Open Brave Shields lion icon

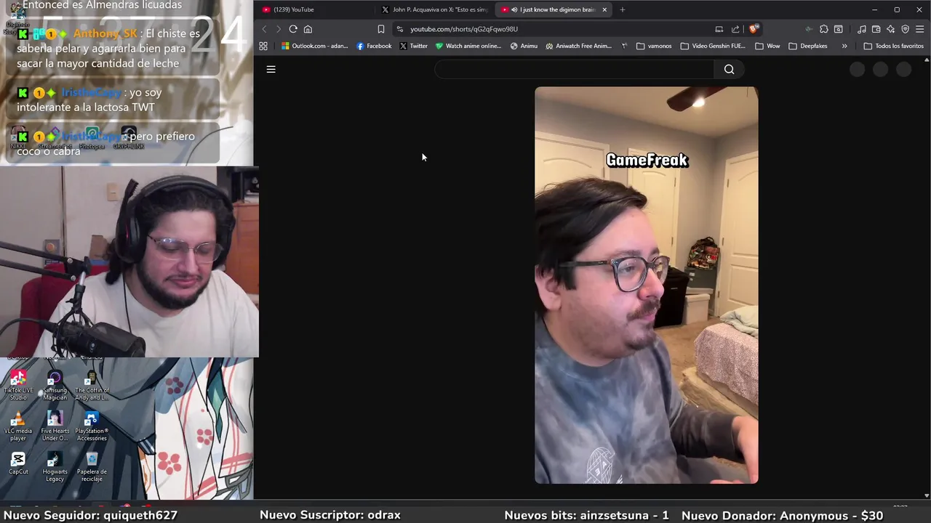[x=754, y=29]
